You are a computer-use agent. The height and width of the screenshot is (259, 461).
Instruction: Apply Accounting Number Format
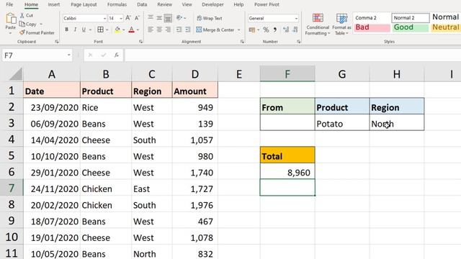[251, 29]
